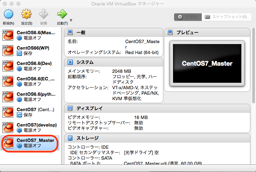Click the ディスプレイ section icon
The image size is (256, 172).
pos(70,108)
